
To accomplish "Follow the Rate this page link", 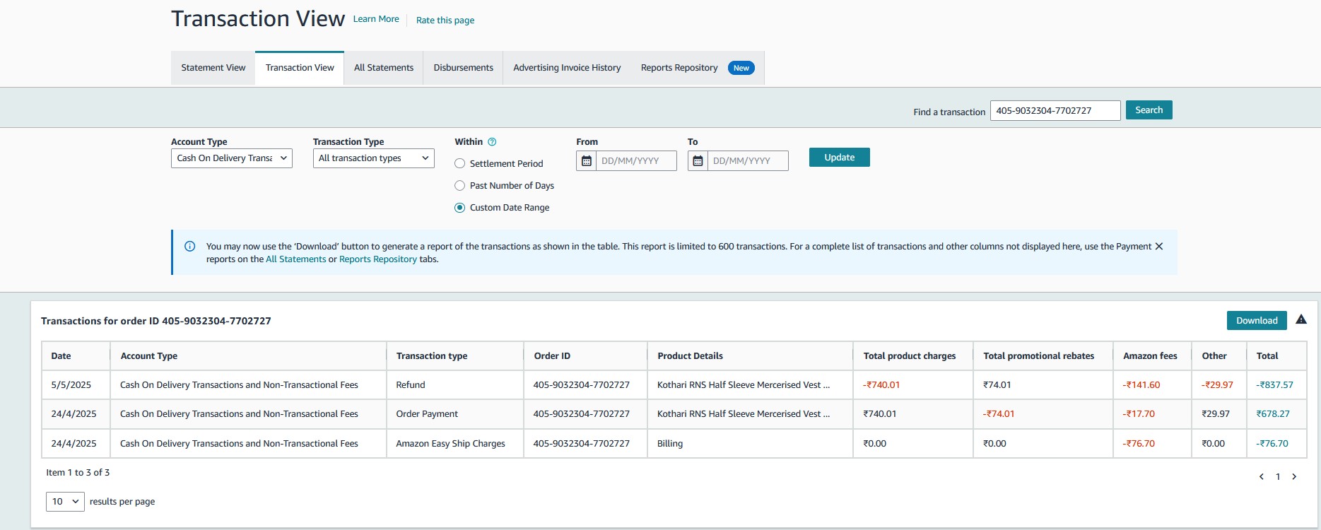I will point(445,20).
